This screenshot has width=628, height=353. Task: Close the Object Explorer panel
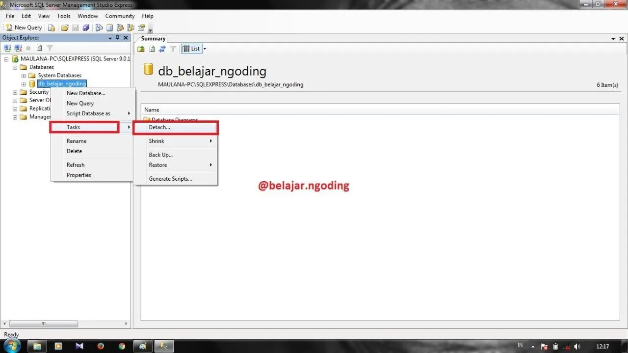click(x=126, y=38)
